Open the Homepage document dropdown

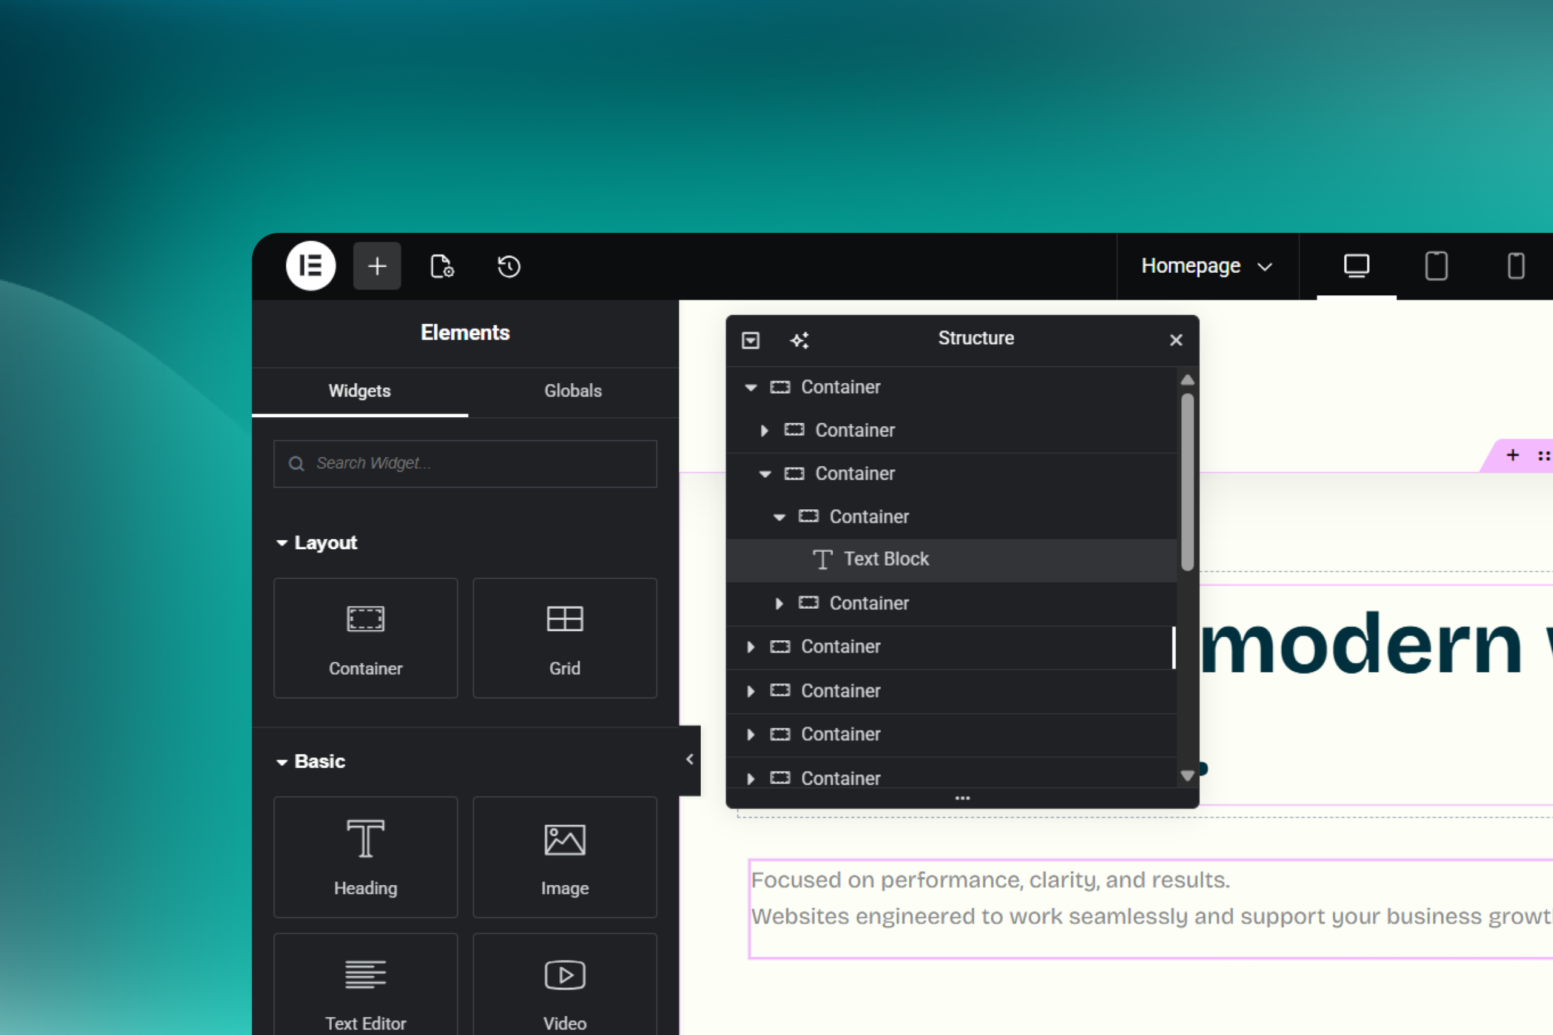(x=1207, y=266)
